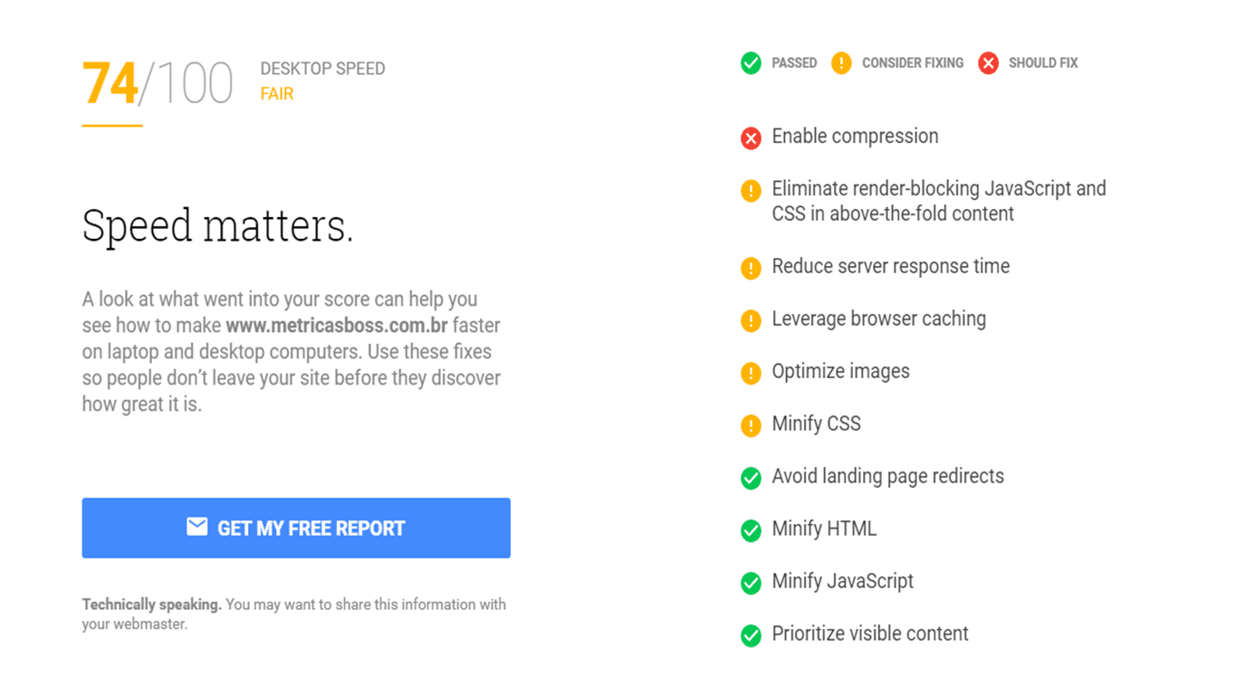This screenshot has width=1235, height=695.
Task: Click the red Should Fix icon beside Enable compression
Action: (751, 138)
